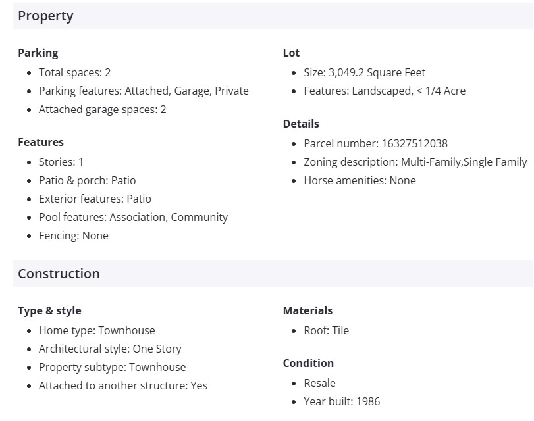The image size is (534, 421).
Task: Click the Parking subsection heading
Action: pyautogui.click(x=38, y=53)
